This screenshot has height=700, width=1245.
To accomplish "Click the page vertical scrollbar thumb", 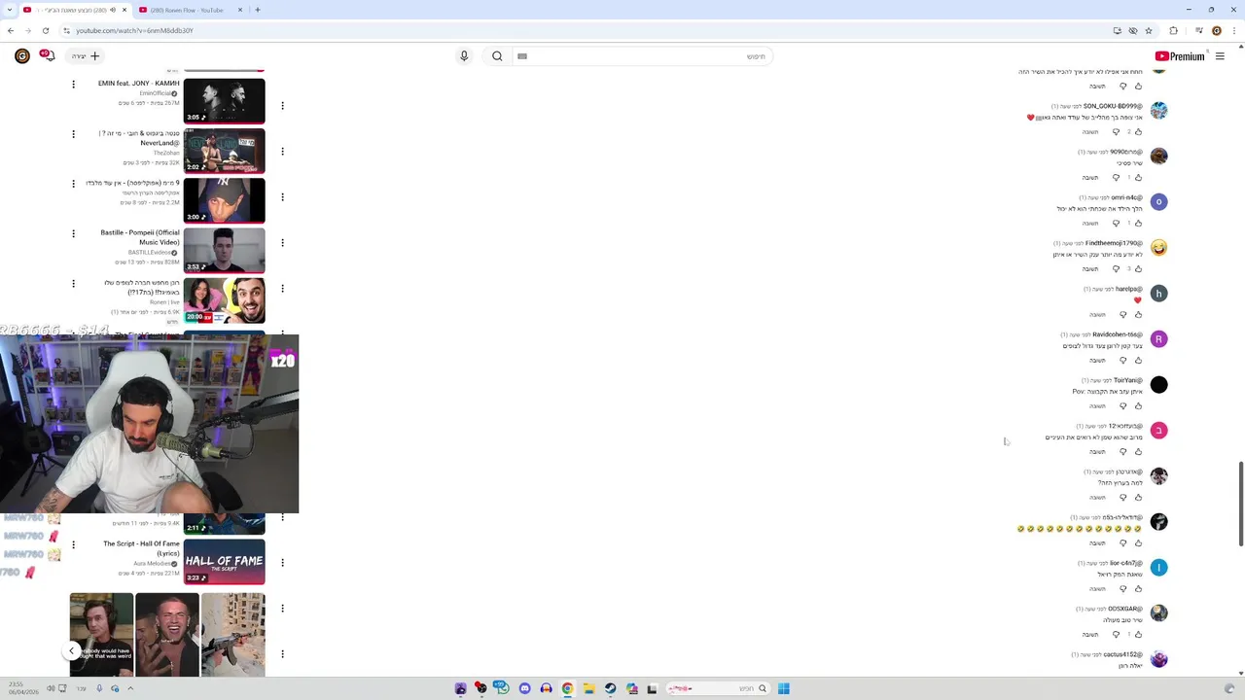I will (x=1240, y=505).
